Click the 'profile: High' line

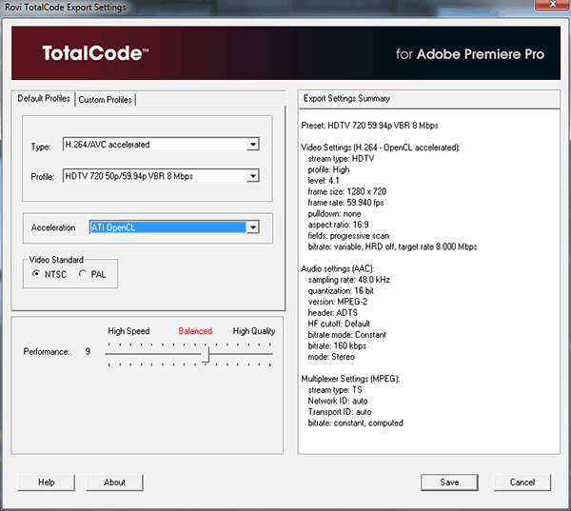(328, 169)
